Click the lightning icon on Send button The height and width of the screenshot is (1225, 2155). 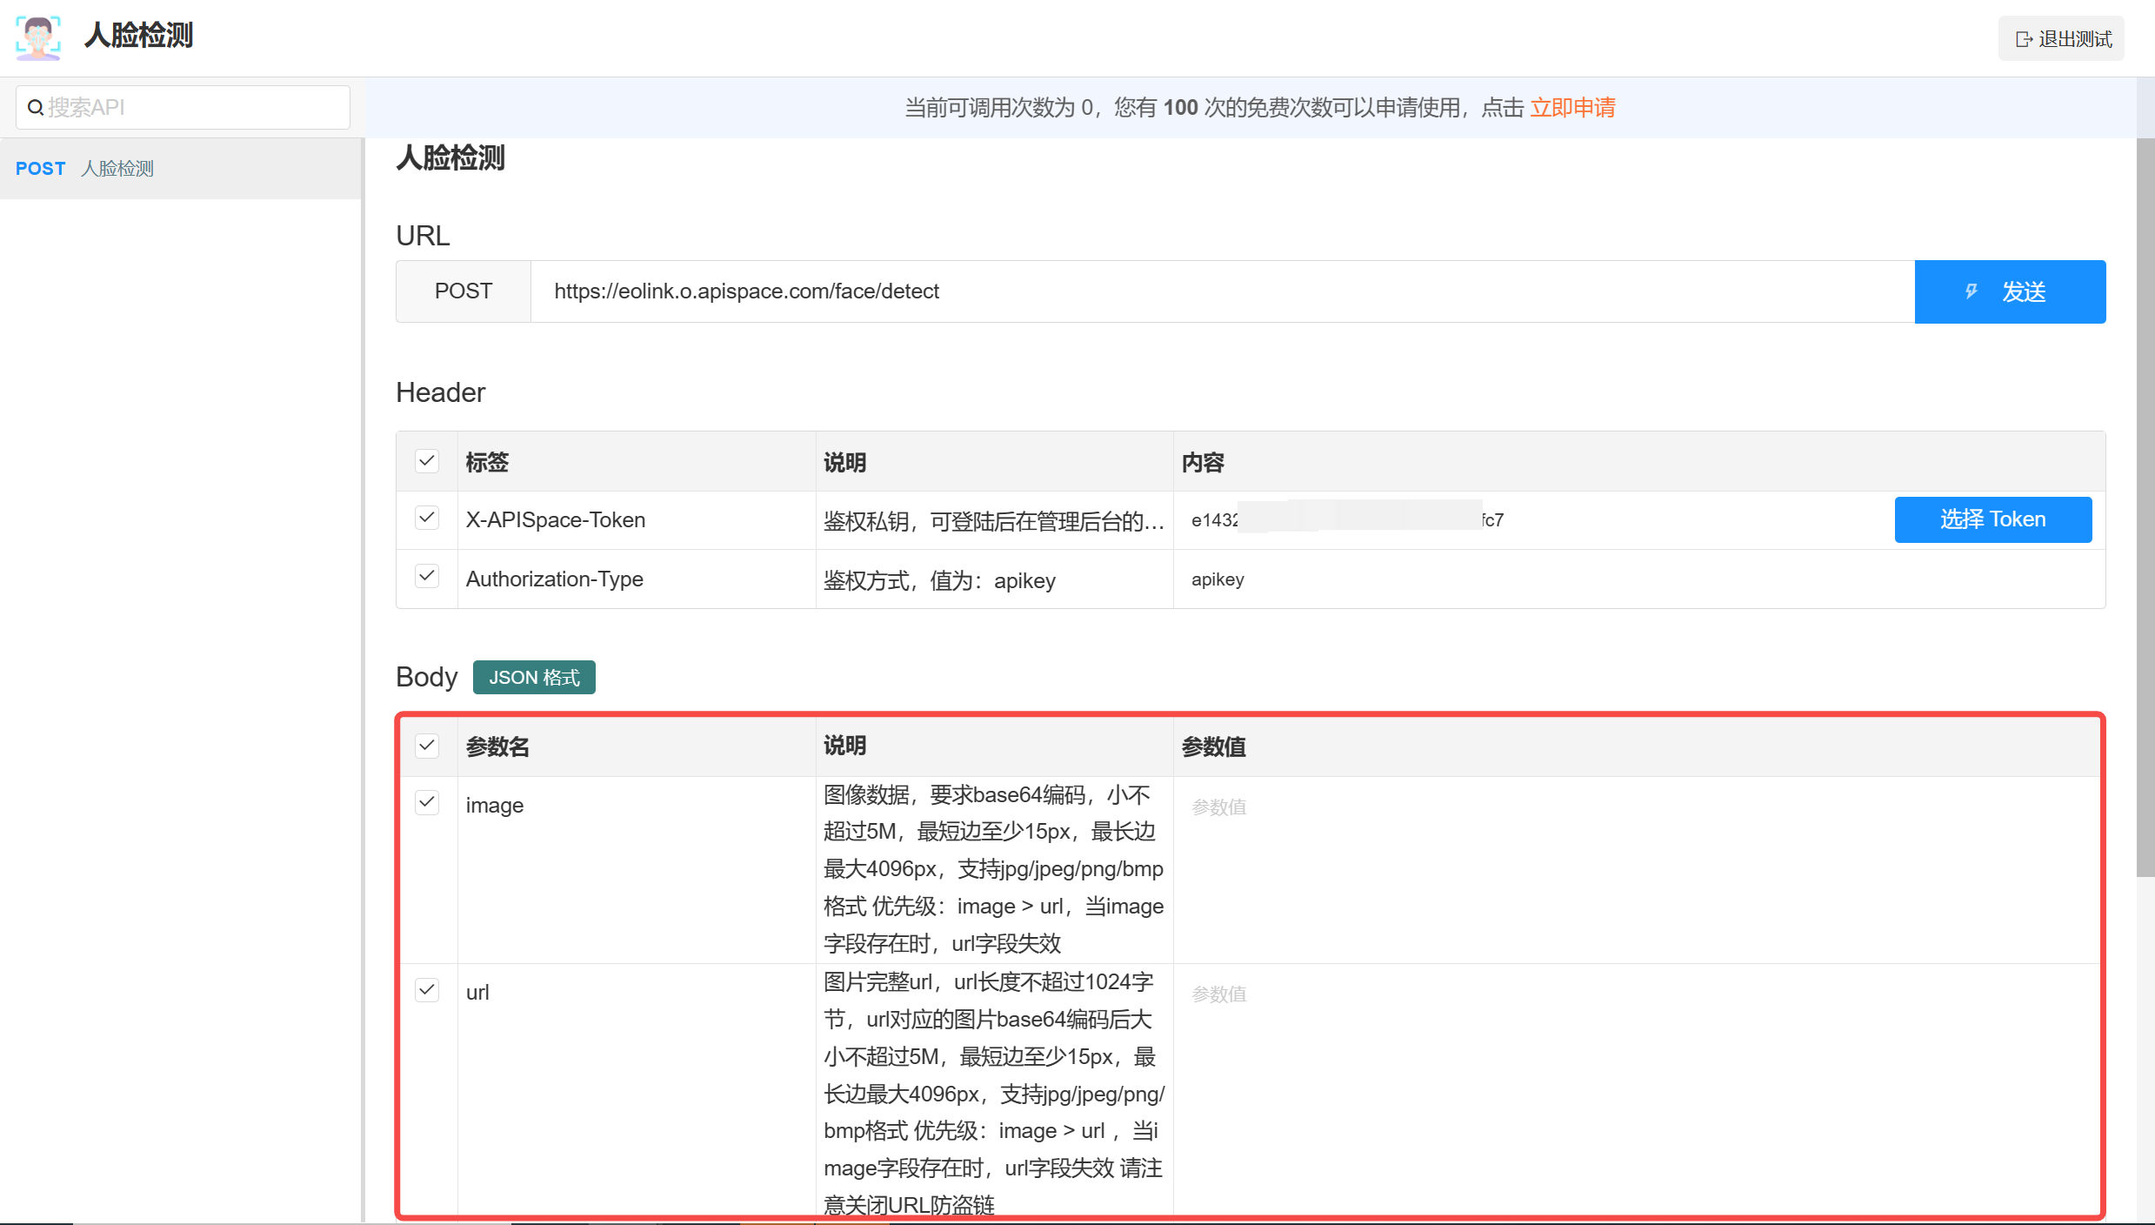[x=1972, y=291]
